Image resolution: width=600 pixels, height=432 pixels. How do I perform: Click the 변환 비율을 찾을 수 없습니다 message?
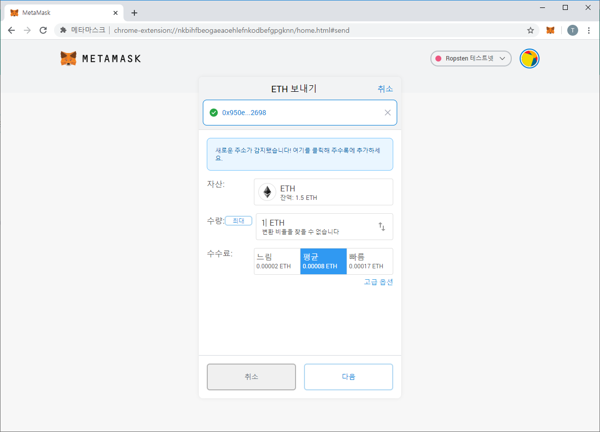tap(300, 232)
